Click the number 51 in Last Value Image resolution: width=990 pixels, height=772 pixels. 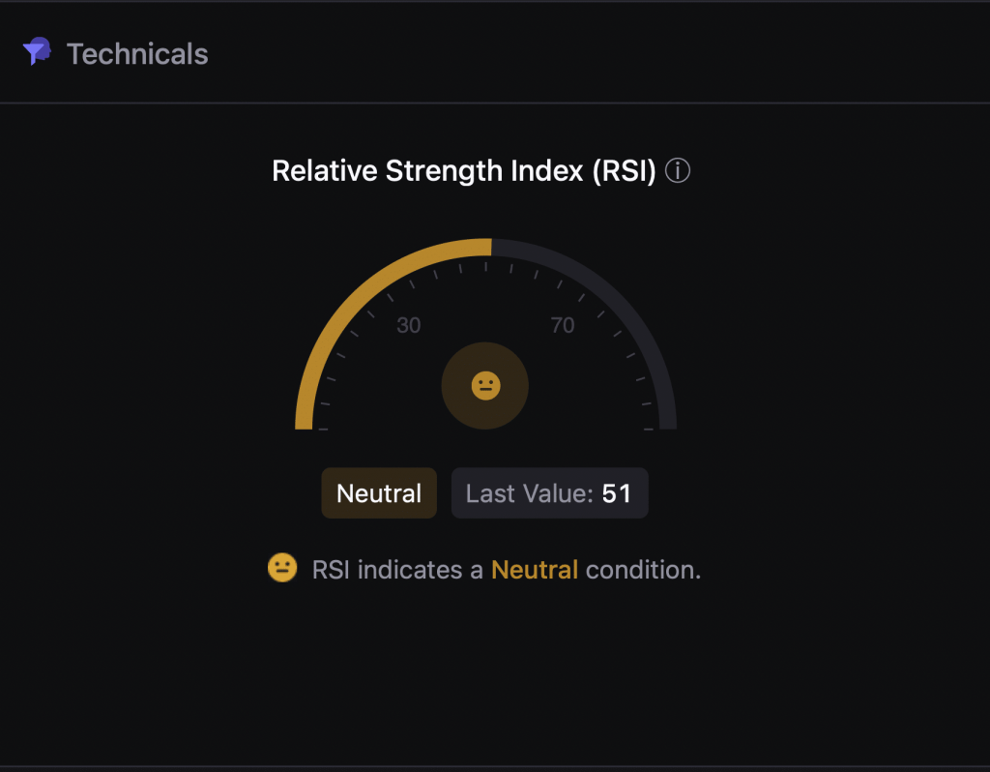click(617, 493)
